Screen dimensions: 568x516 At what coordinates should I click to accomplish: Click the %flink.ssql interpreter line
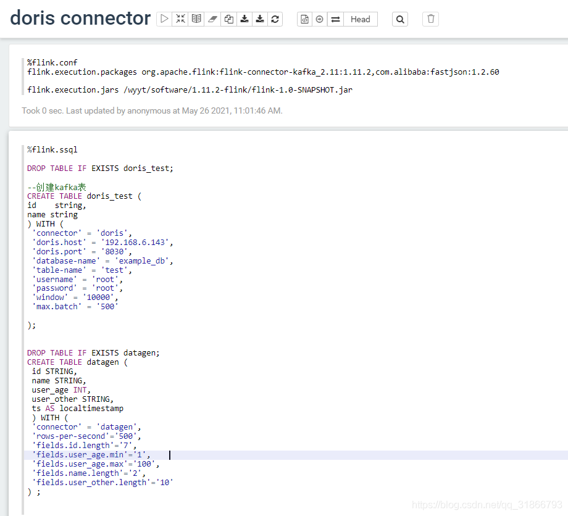(x=52, y=149)
